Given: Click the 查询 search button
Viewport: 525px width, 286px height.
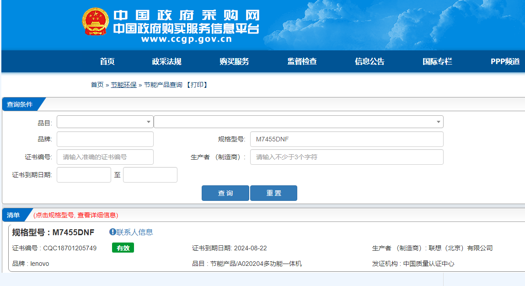Looking at the screenshot, I should [x=225, y=193].
